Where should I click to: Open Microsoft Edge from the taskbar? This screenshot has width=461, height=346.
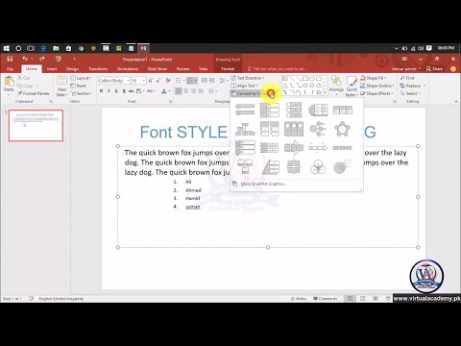pyautogui.click(x=43, y=48)
